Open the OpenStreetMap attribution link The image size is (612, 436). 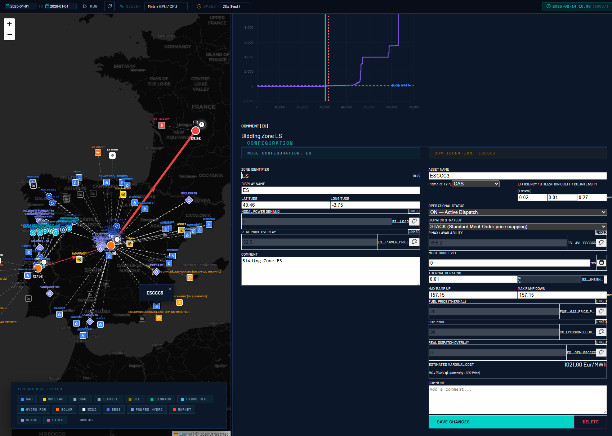214,434
